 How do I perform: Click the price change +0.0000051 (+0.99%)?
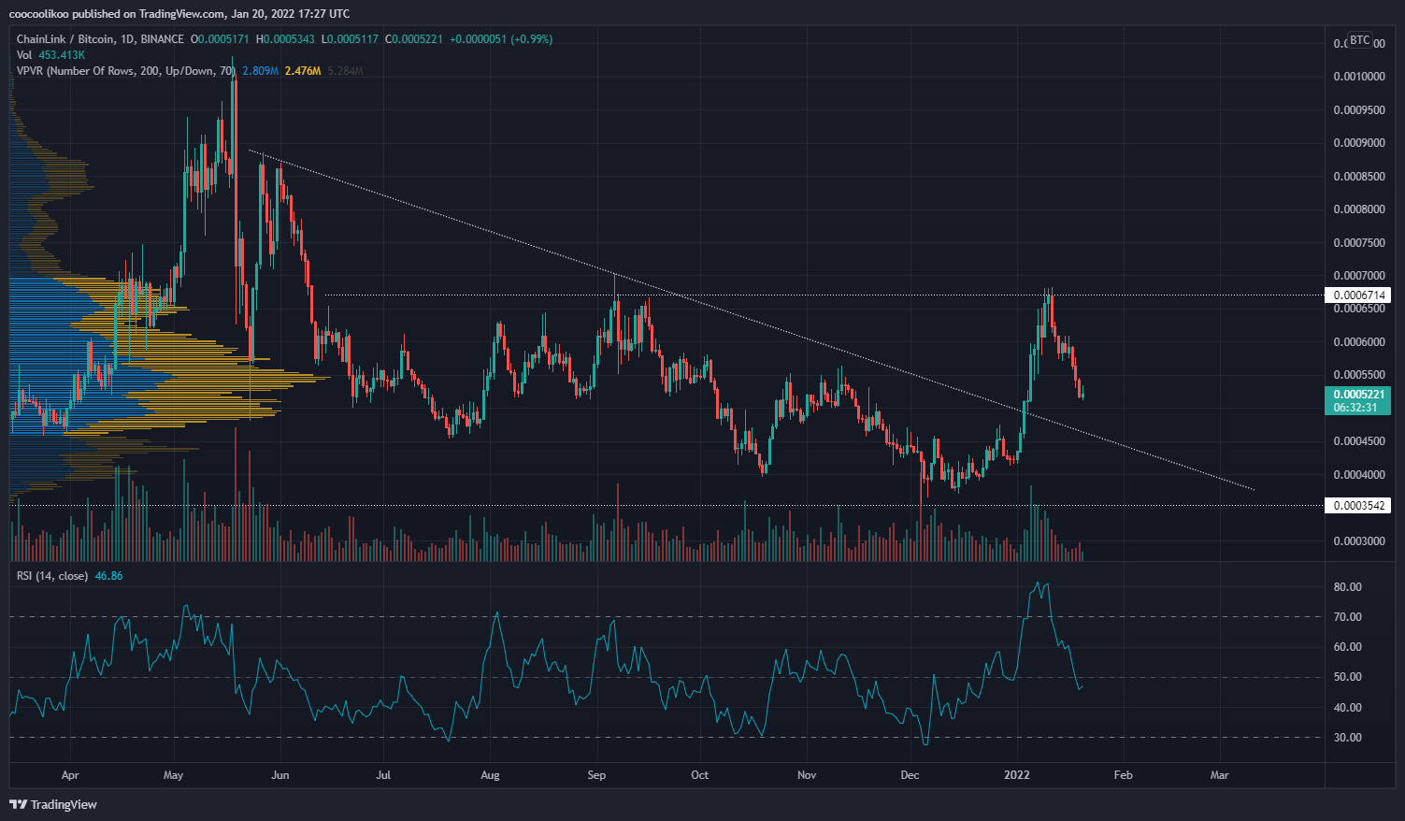pos(501,39)
